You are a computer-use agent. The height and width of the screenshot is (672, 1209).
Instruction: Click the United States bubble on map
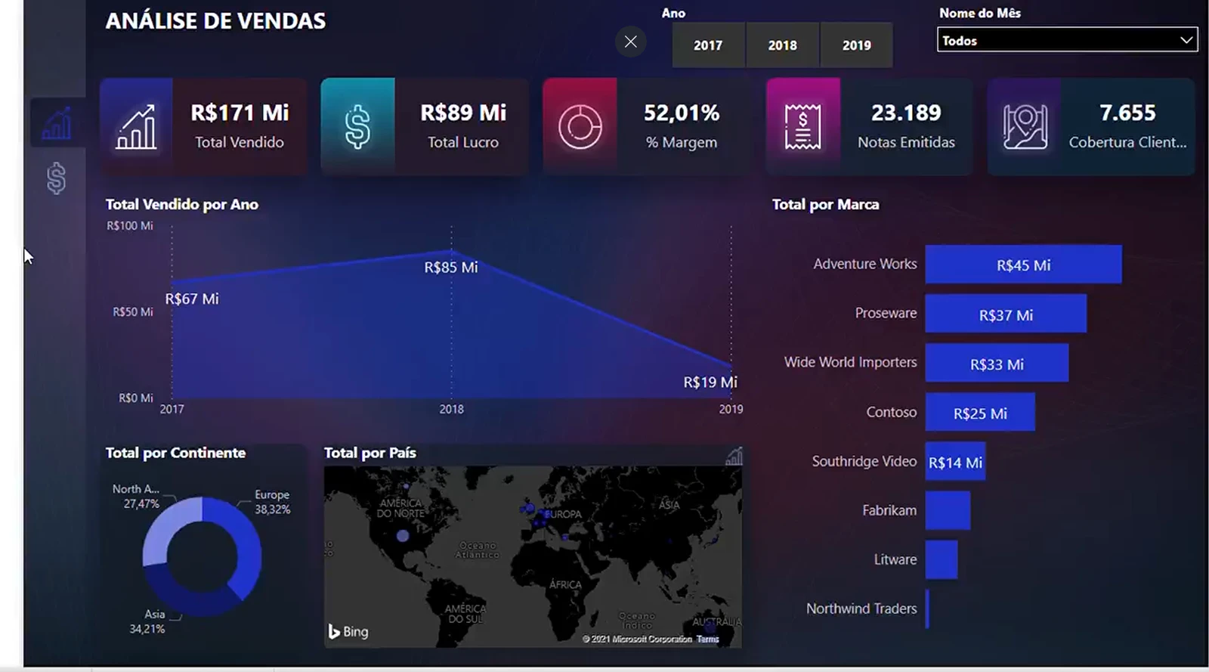[403, 536]
